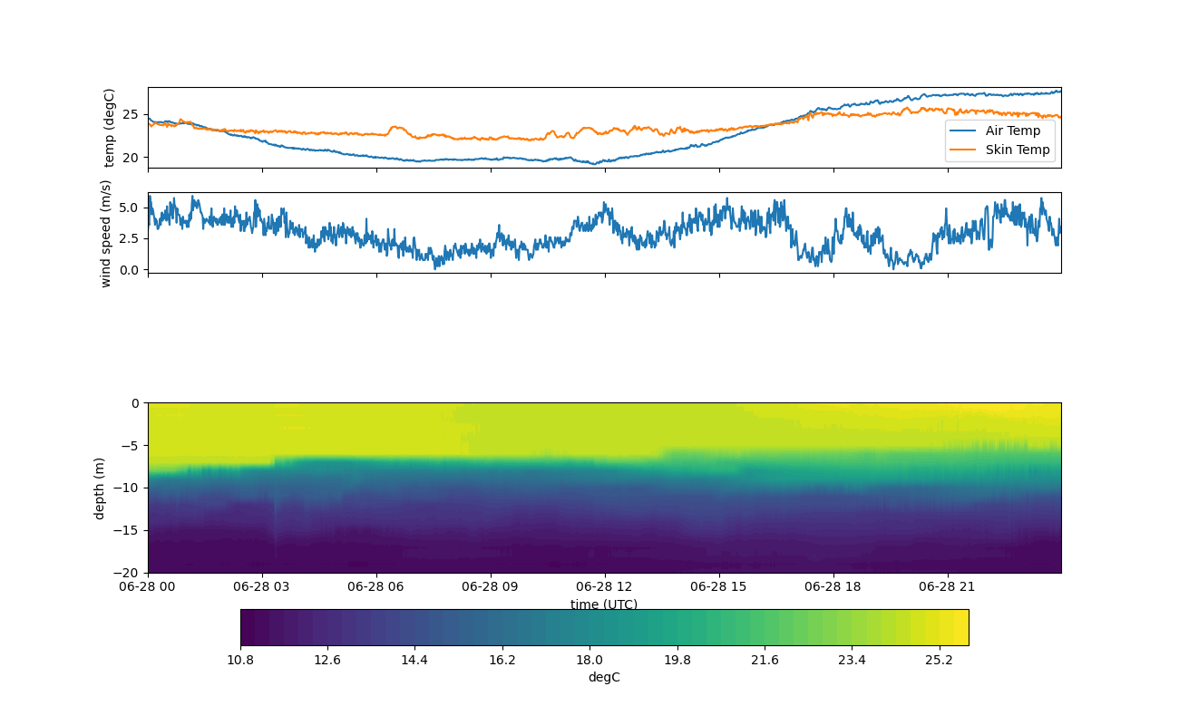Click the temperature colorbar at the bottom

point(604,627)
